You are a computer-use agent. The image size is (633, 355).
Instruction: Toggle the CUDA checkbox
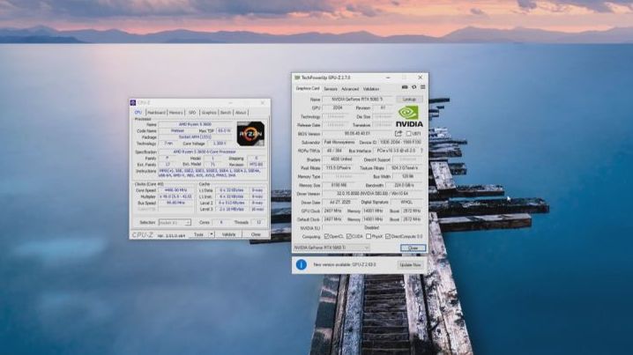(x=348, y=236)
